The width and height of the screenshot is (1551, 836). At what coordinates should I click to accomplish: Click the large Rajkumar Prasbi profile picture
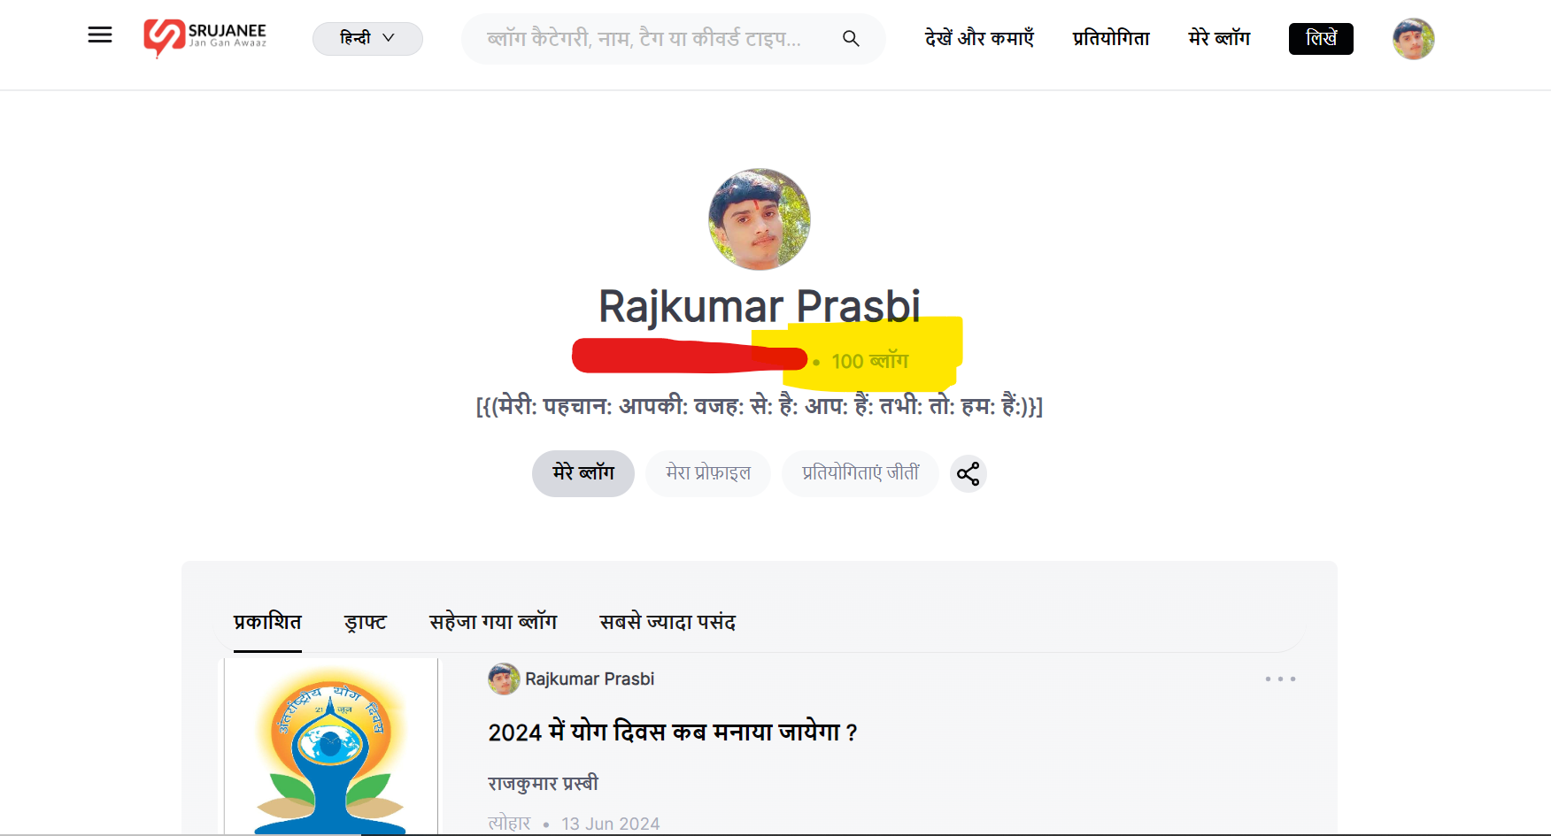pos(760,219)
